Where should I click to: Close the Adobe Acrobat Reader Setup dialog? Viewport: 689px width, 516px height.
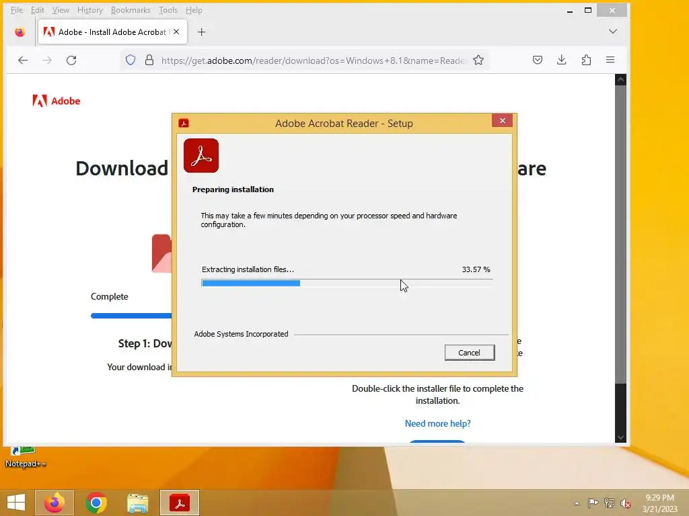pyautogui.click(x=502, y=121)
